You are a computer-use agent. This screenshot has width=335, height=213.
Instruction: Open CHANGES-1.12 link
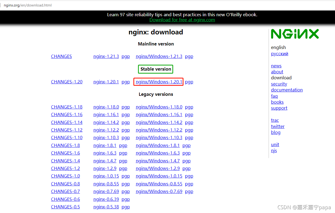pyautogui.click(x=67, y=130)
